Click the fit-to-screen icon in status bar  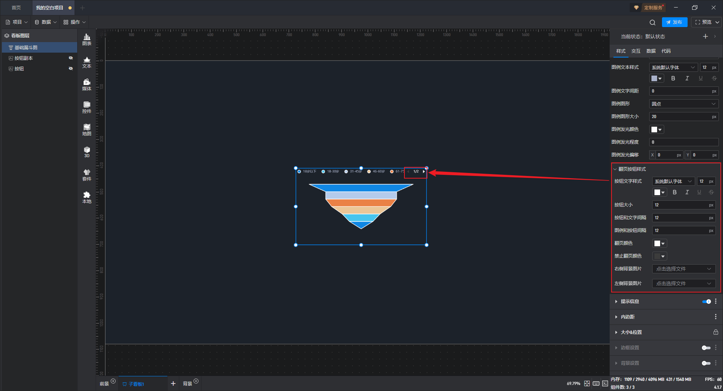(587, 383)
